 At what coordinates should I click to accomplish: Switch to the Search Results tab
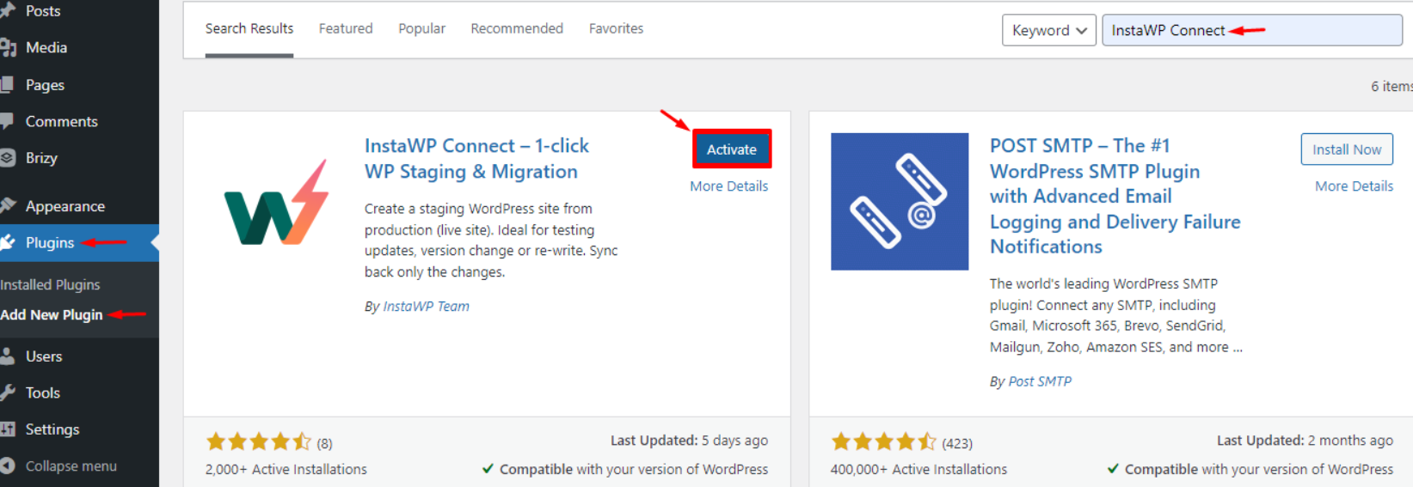tap(249, 28)
